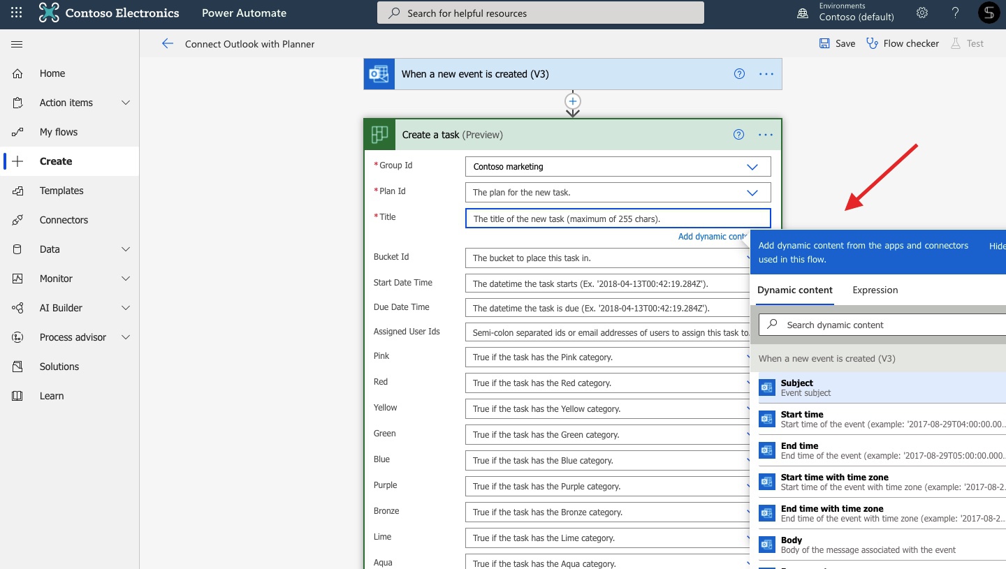Expand the Monitor menu chevron

click(126, 279)
